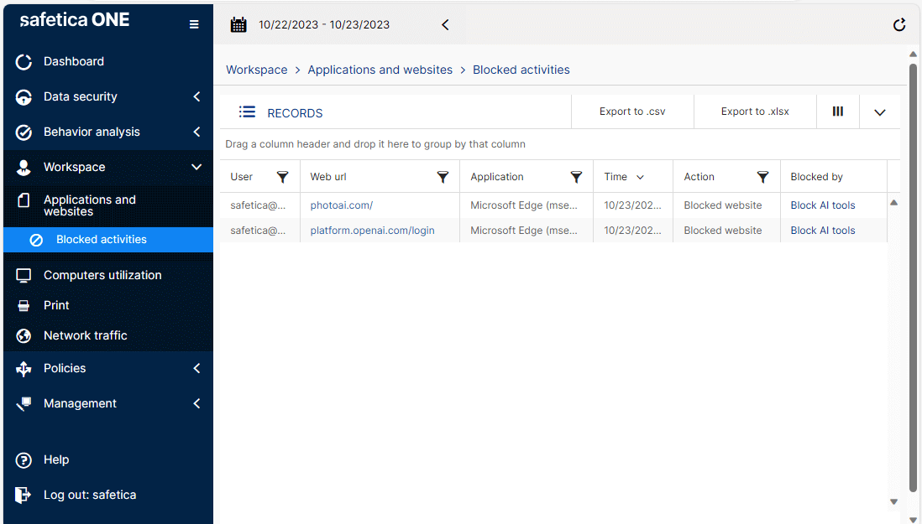Open the Application column filter icon
The height and width of the screenshot is (524, 922).
[x=577, y=177]
